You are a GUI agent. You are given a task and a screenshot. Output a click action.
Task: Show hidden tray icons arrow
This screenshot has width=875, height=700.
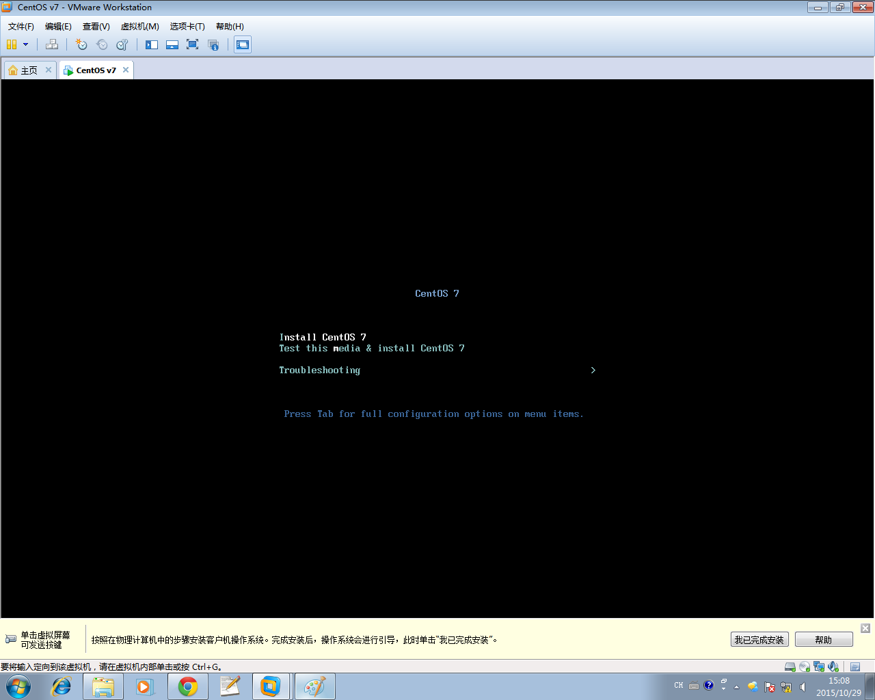[737, 686]
